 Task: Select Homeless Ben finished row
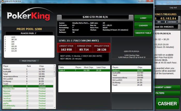pos(28,89)
